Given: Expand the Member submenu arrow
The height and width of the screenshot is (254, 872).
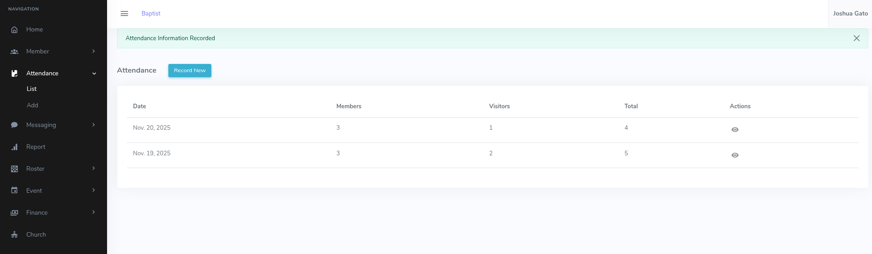Looking at the screenshot, I should click(x=93, y=51).
